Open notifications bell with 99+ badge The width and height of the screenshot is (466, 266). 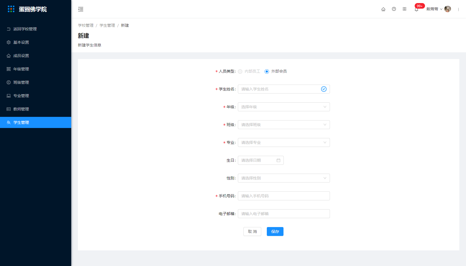[x=416, y=9]
